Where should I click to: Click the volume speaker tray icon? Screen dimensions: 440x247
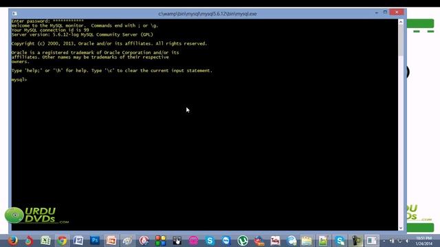(408, 241)
